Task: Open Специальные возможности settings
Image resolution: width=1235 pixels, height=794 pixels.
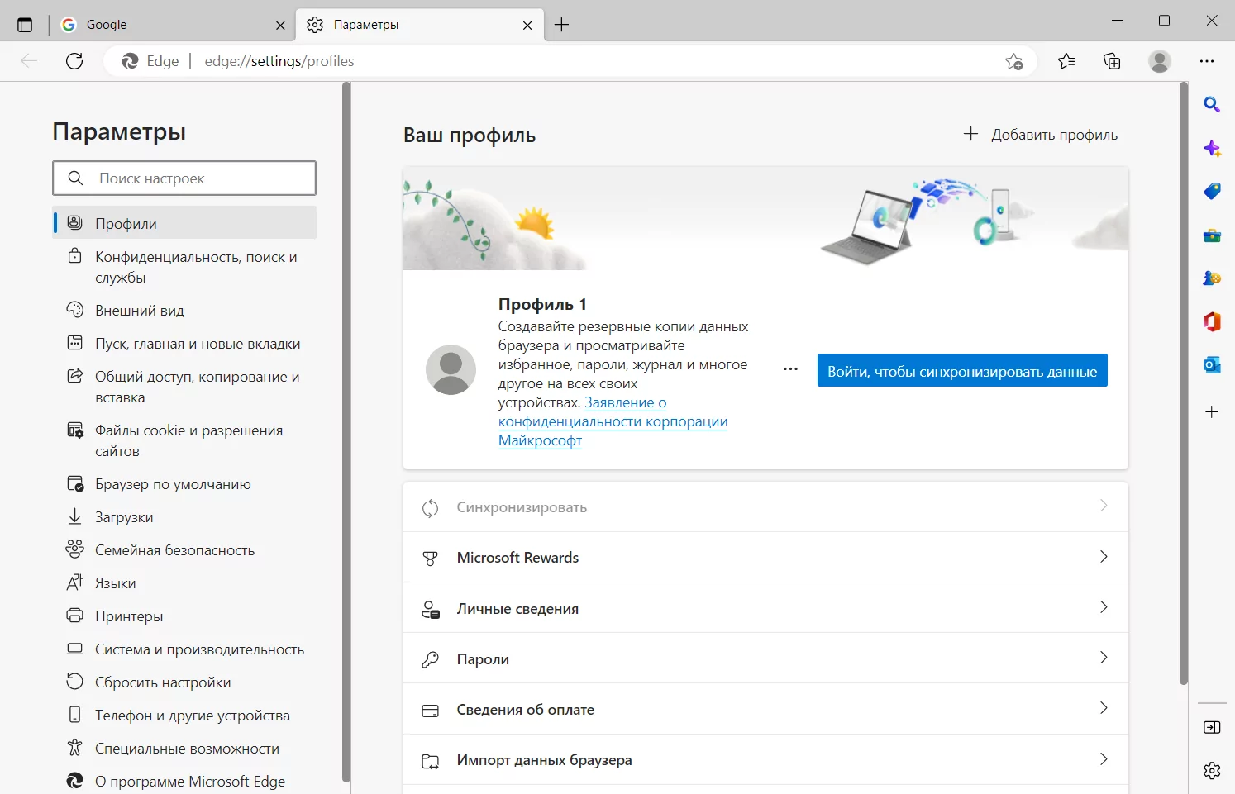Action: click(184, 748)
